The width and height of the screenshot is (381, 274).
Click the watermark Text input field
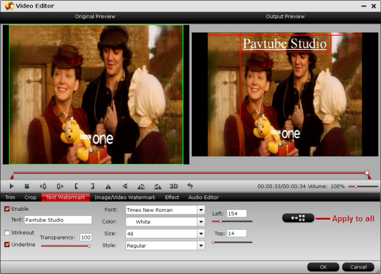coord(58,220)
